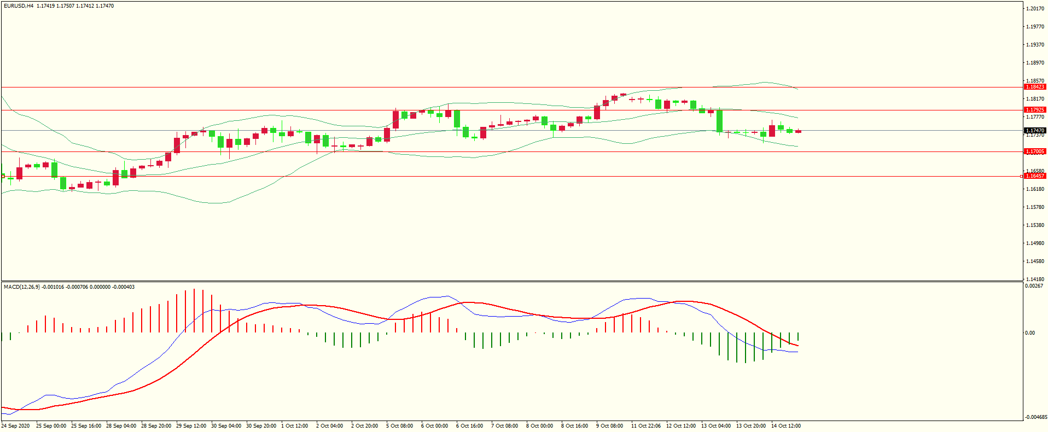This screenshot has width=1048, height=432.
Task: Click the 0.00267 MACD scale value
Action: (x=1033, y=286)
